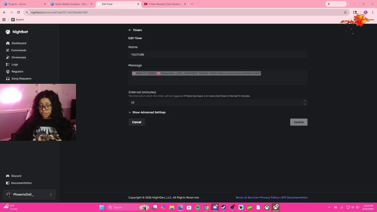Click the taskbar microphone icon
This screenshot has width=377, height=212.
[x=342, y=207]
